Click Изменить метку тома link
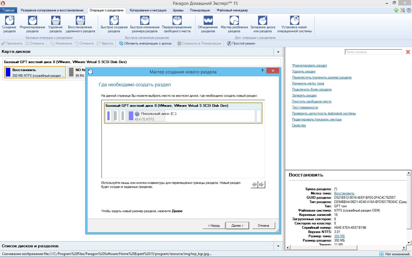Viewport: 412px width, 257px height. (308, 83)
